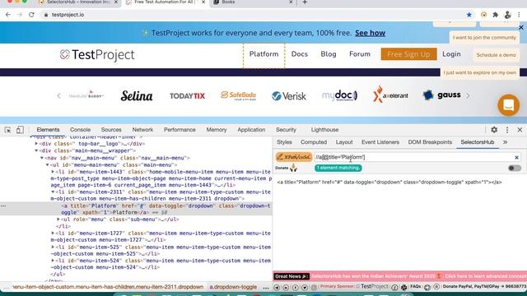The width and height of the screenshot is (527, 296).
Task: Open the Performance tab
Action: [x=180, y=130]
